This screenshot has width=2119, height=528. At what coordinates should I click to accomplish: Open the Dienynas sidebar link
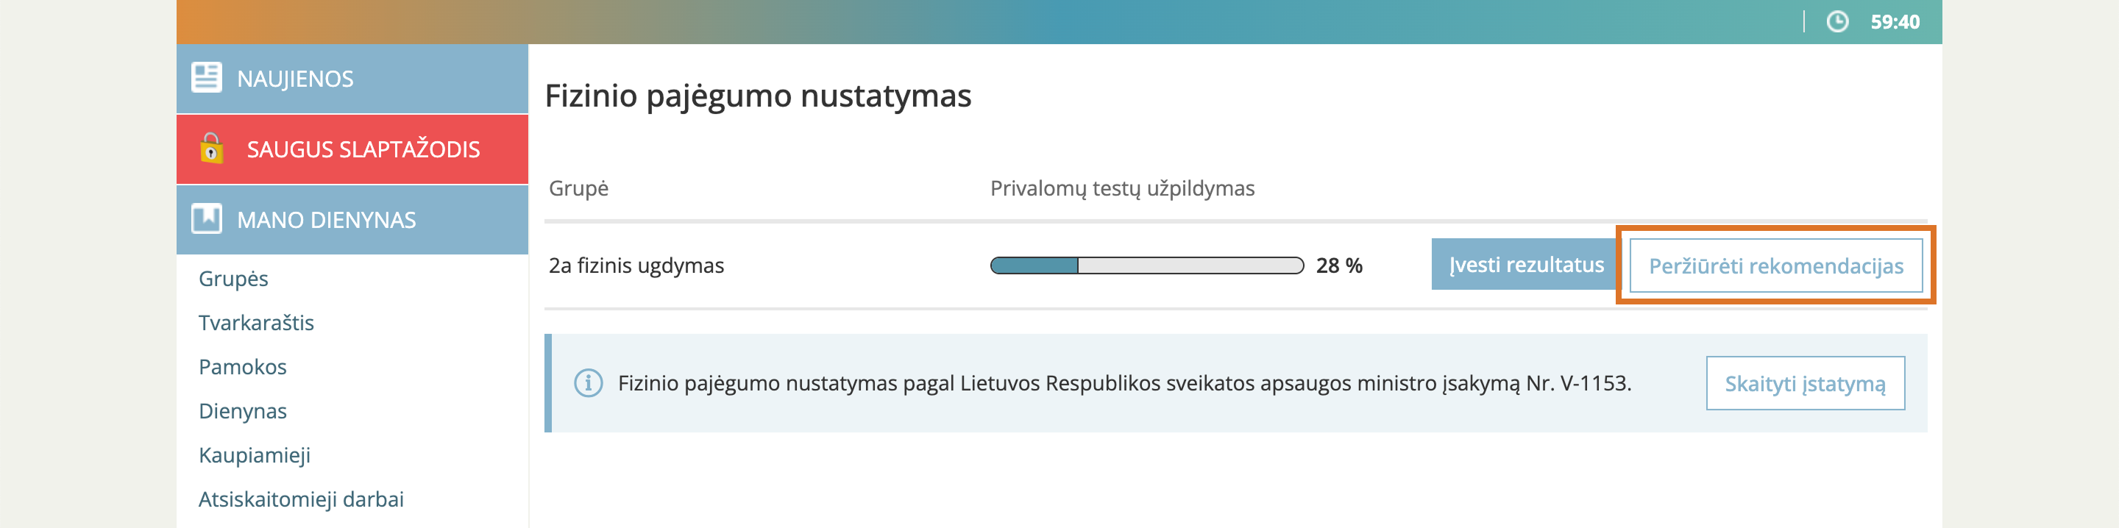coord(243,411)
